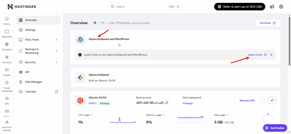Go to Domains in the sidebar

7,46
